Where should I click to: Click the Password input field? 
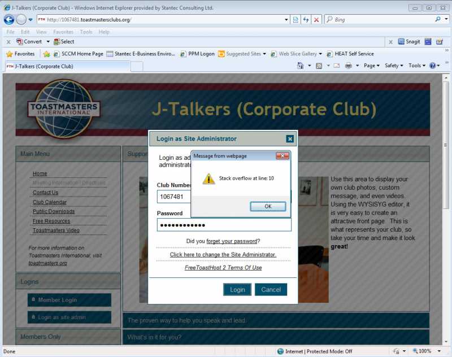click(224, 225)
